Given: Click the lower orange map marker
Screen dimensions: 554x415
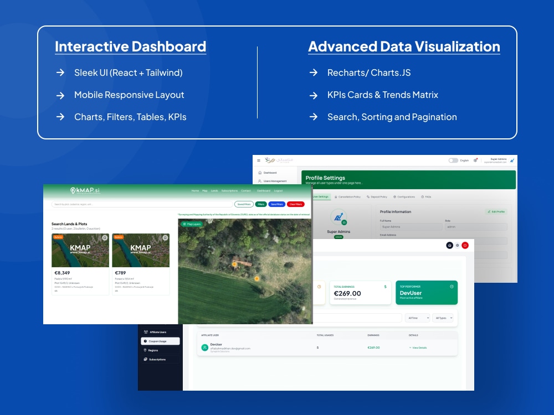Looking at the screenshot, I should (257, 278).
